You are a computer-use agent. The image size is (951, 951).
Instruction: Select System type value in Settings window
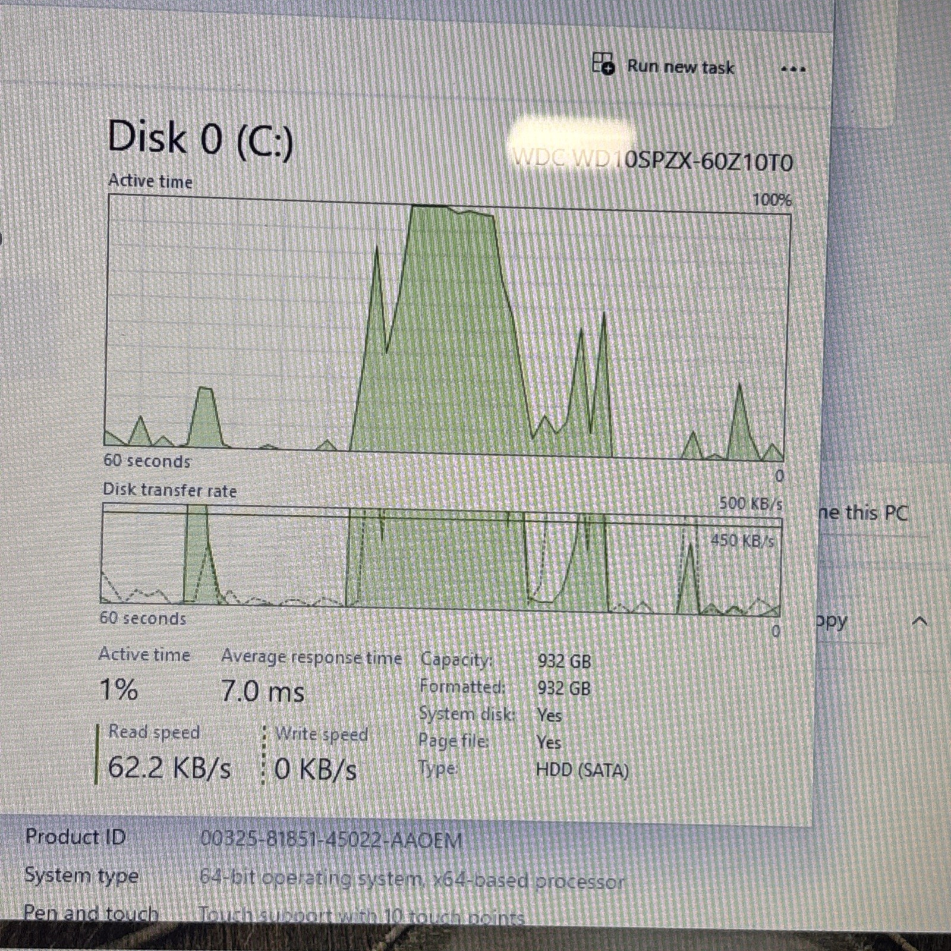pyautogui.click(x=411, y=880)
